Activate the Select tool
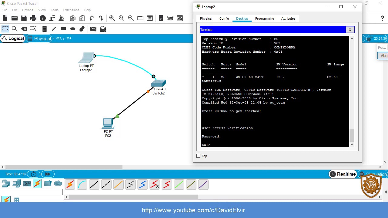 click(5, 29)
